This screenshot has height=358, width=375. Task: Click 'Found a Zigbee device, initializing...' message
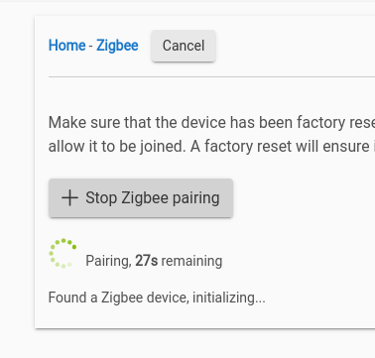pos(157,298)
